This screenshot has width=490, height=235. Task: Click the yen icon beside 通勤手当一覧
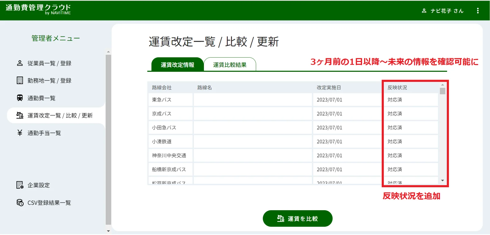(x=20, y=133)
